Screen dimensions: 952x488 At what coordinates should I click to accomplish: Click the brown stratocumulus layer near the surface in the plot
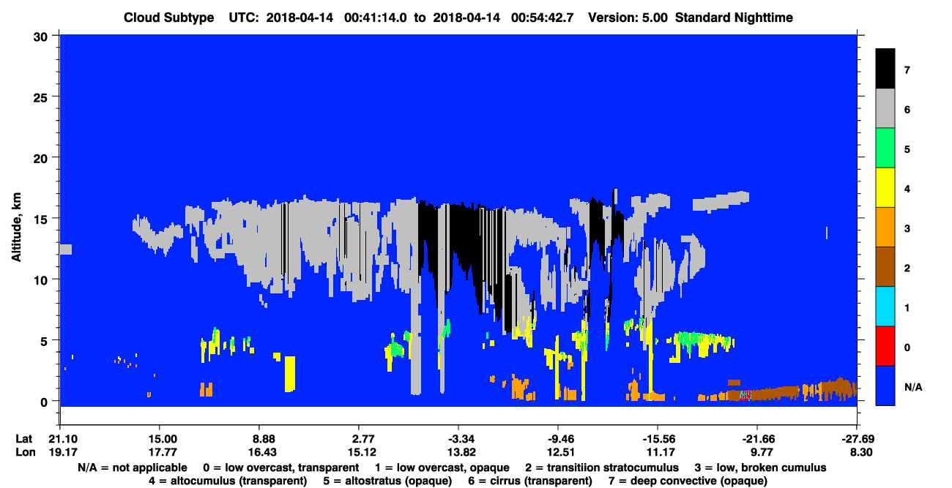coord(776,393)
